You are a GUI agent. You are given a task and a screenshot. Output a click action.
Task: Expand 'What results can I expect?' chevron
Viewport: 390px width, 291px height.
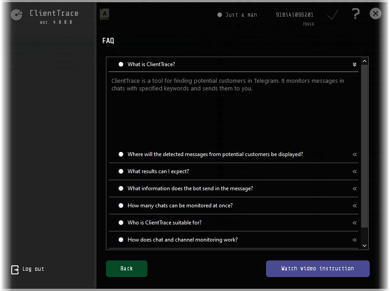[x=355, y=171]
